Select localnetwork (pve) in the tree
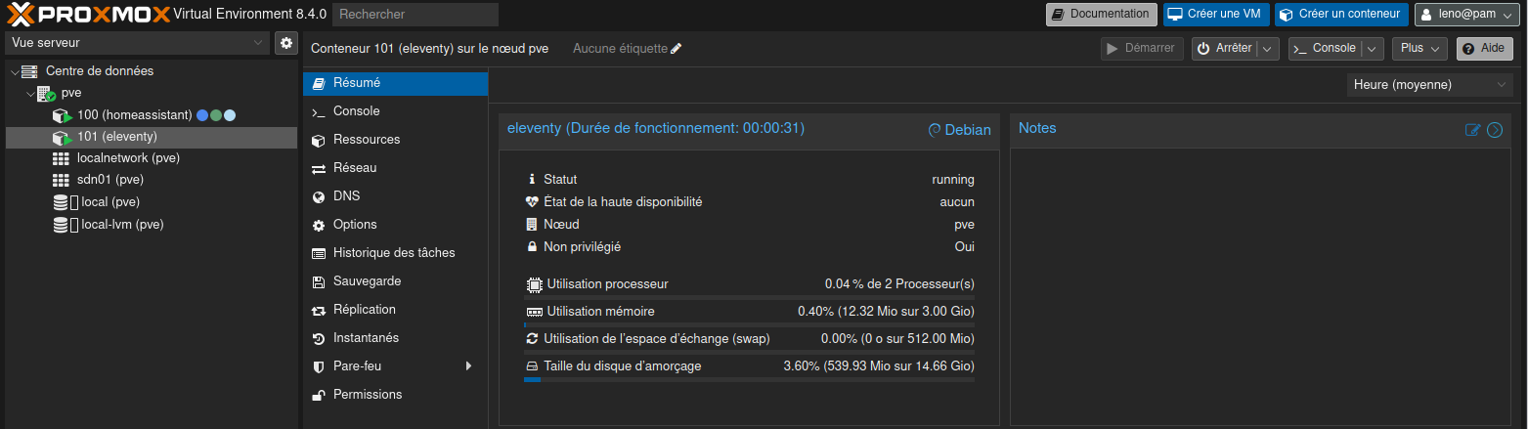The height and width of the screenshot is (429, 1528). [x=127, y=158]
